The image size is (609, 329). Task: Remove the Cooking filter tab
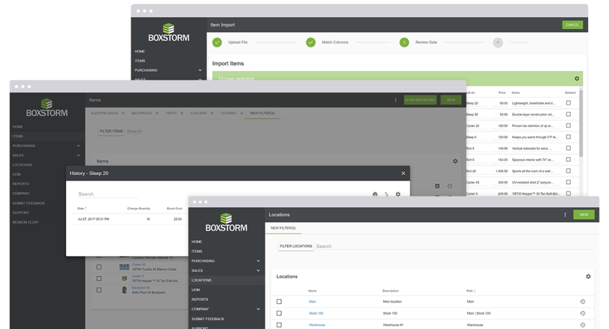click(x=242, y=113)
